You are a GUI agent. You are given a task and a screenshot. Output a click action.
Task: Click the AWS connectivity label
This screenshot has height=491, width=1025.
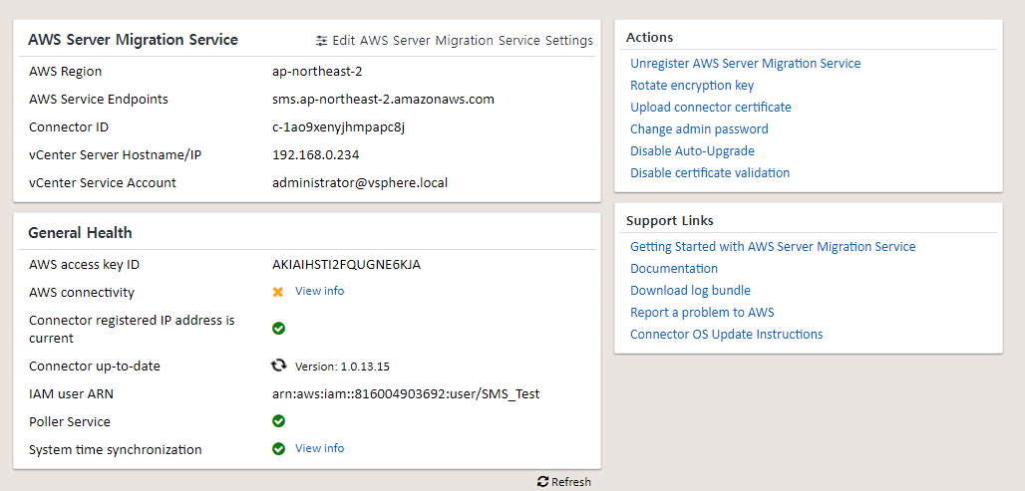82,293
